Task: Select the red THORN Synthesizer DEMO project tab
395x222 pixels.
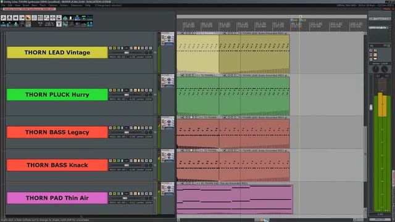Action: click(x=28, y=9)
